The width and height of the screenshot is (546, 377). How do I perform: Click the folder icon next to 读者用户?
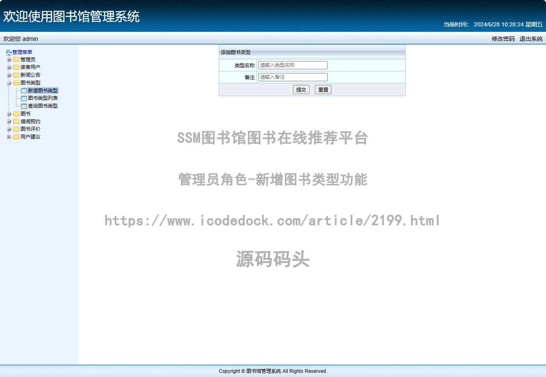point(17,67)
